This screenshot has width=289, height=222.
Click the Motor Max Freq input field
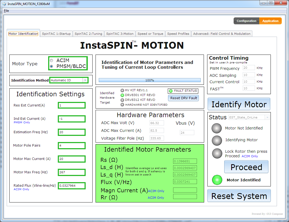point(72,172)
